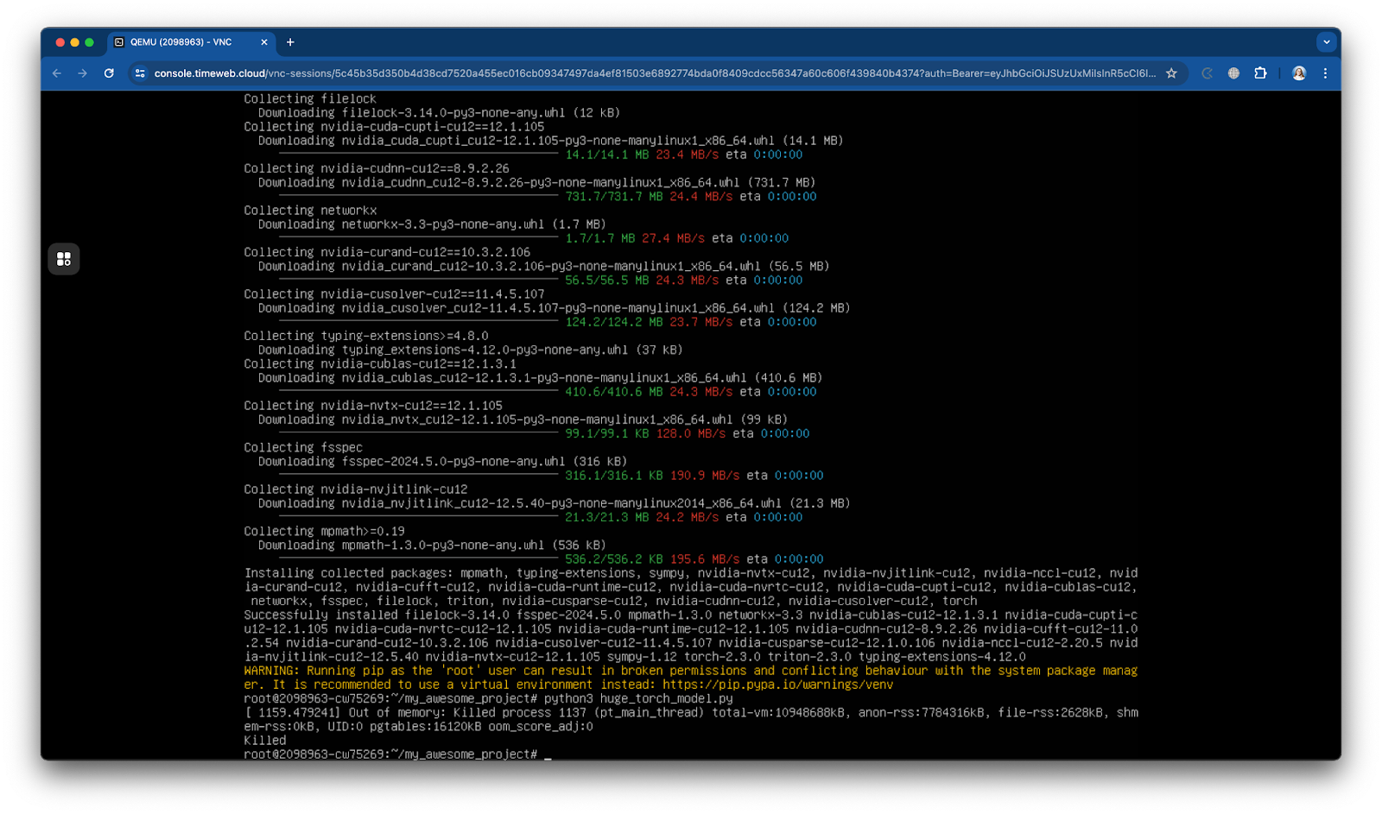The image size is (1382, 814).
Task: Click the 'WARNING: Running pip' line
Action: click(690, 671)
